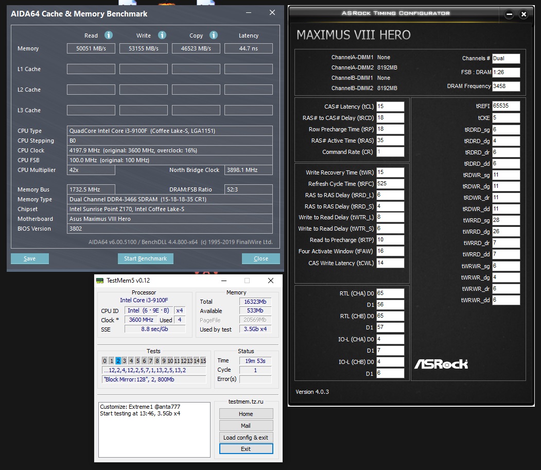Click the Total memory 16323Mb value
541x470 pixels.
point(255,302)
